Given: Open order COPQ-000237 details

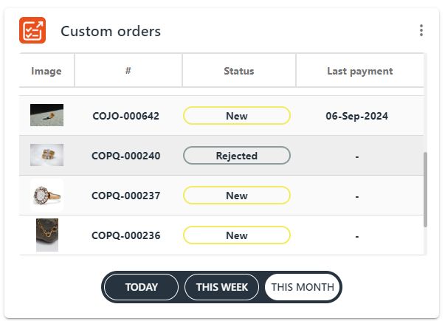Looking at the screenshot, I should [125, 196].
